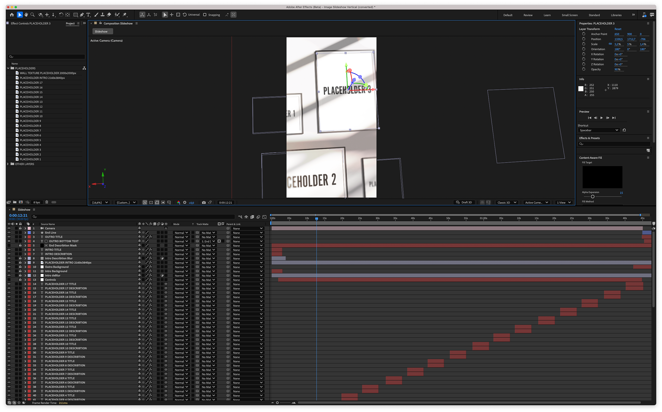
Task: Toggle visibility of the INTRO TITLE layer
Action: click(9, 250)
